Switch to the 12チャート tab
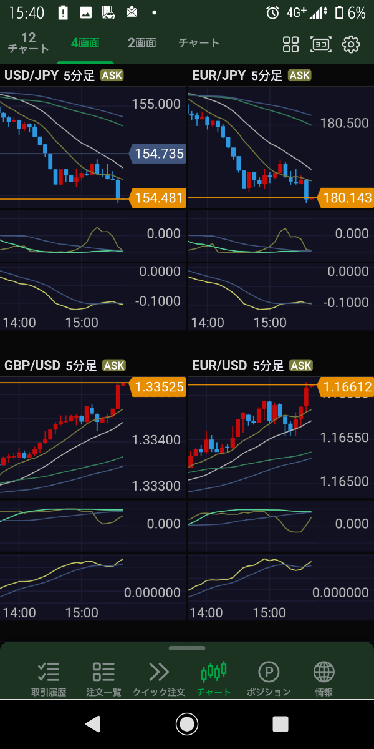 click(x=28, y=43)
